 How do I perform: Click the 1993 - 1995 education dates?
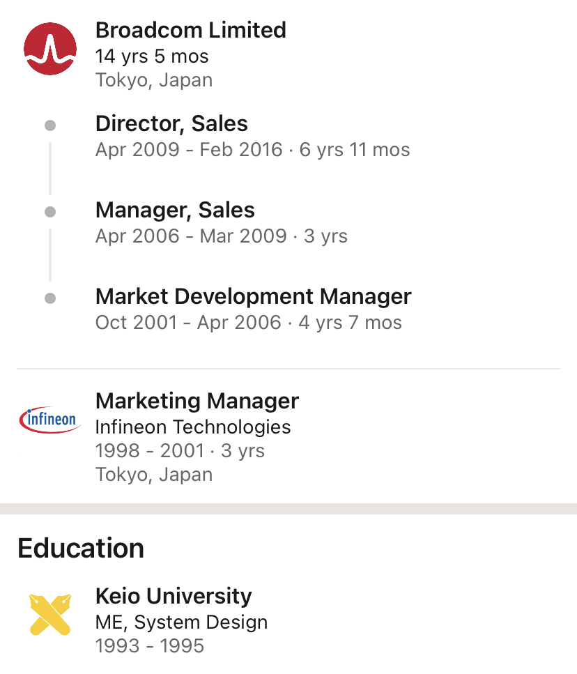click(150, 645)
